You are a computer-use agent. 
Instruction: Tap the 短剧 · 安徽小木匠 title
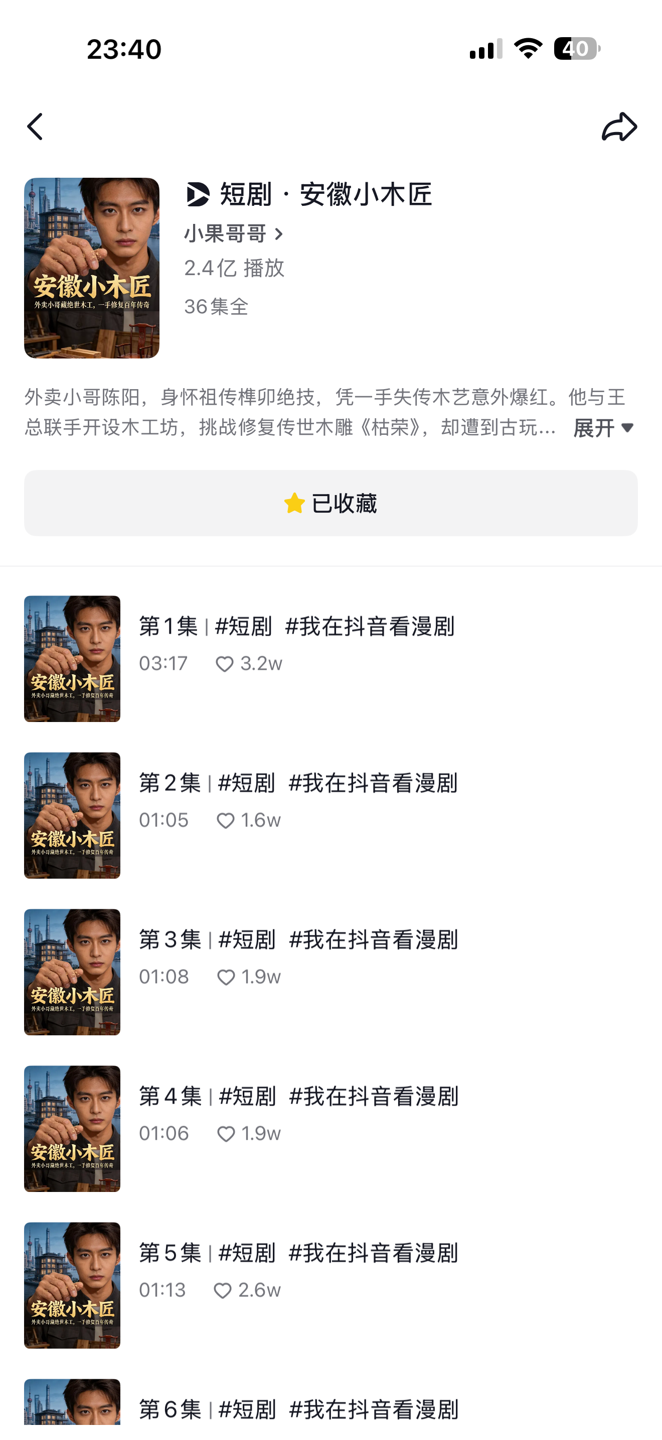coord(325,194)
